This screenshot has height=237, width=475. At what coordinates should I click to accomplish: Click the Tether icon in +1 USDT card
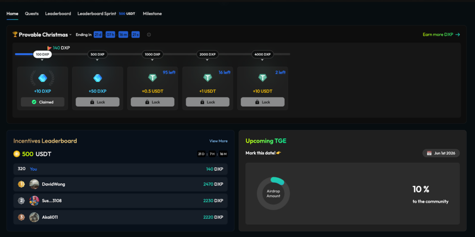coord(207,78)
